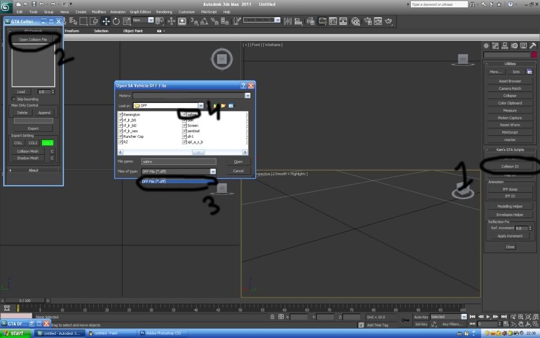Open the Look in DFF dropdown
Screen dimensions: 540x338
tap(200, 106)
